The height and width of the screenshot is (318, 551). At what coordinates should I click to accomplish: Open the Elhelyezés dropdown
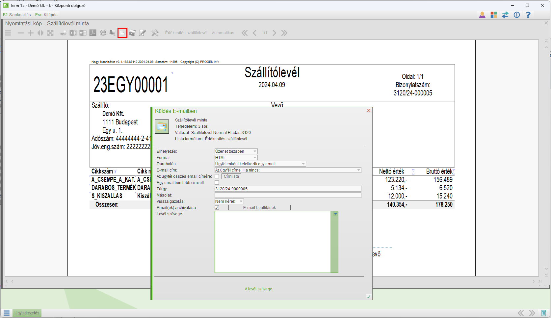click(x=236, y=151)
